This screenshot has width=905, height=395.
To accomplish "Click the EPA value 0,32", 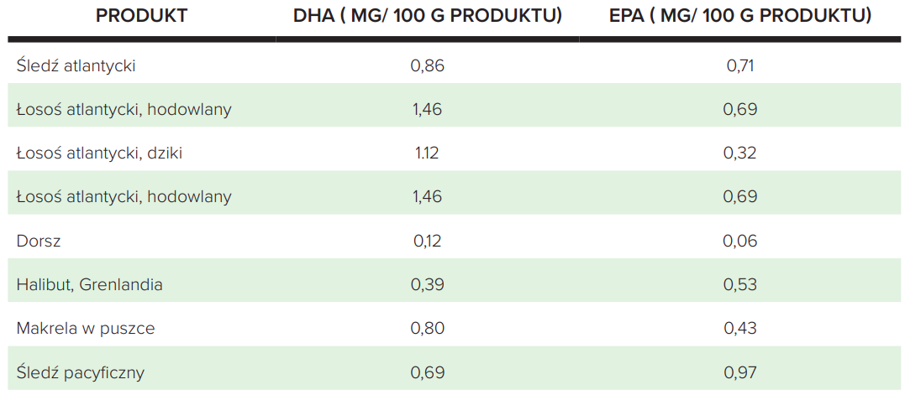I will click(739, 153).
